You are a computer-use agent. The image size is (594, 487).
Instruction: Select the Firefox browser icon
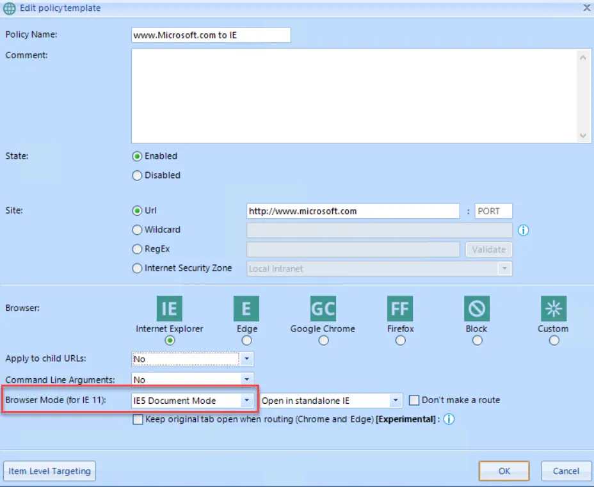(x=400, y=308)
